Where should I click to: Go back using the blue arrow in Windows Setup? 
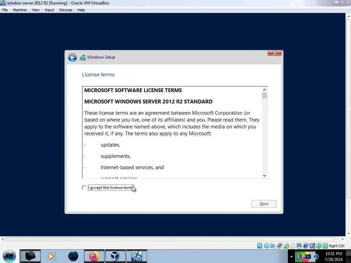click(x=72, y=58)
